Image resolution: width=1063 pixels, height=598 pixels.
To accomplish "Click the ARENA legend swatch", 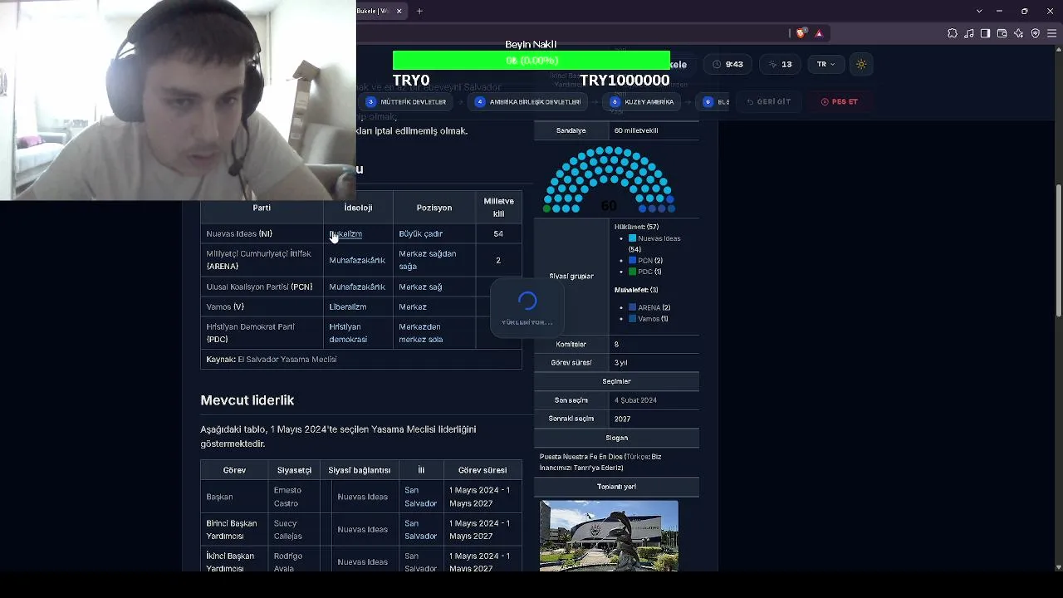I will [632, 308].
